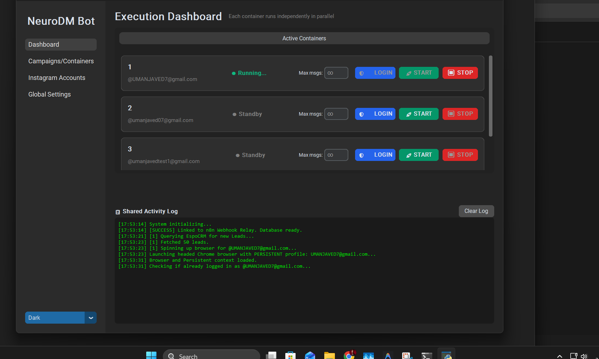Open the Dark theme dropdown
The height and width of the screenshot is (359, 599).
pos(55,318)
